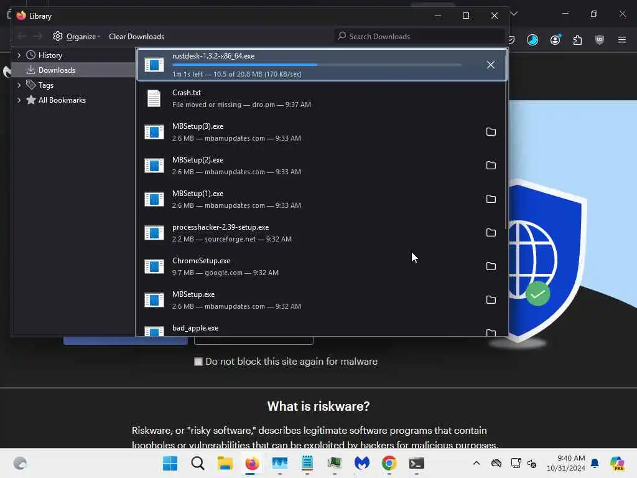
Task: Click the blue circular extension icon
Action: pos(532,40)
